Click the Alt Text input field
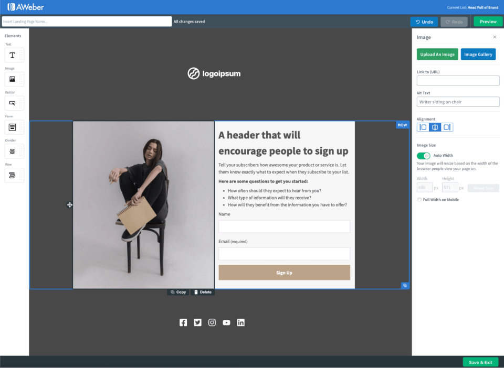The width and height of the screenshot is (504, 368). (458, 101)
